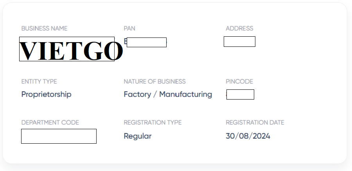The width and height of the screenshot is (352, 171).
Task: Select the Proprietorship entity type value
Action: pos(46,94)
